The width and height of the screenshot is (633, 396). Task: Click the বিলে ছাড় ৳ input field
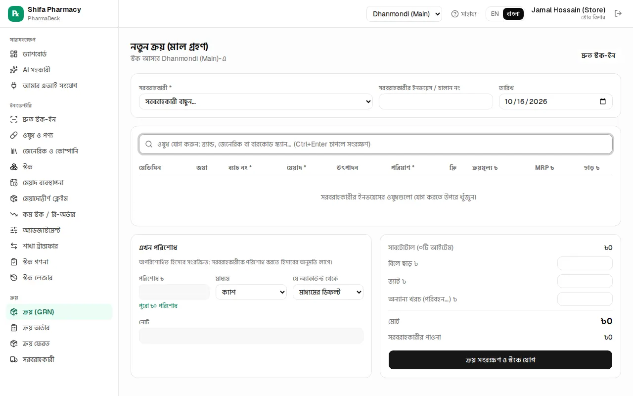point(585,263)
